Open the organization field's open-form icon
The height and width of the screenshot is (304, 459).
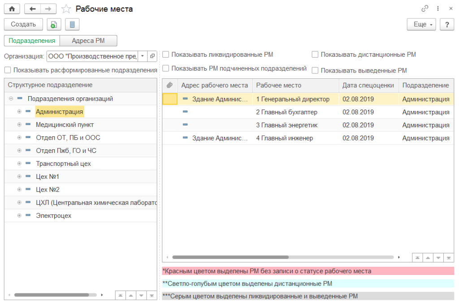click(152, 56)
